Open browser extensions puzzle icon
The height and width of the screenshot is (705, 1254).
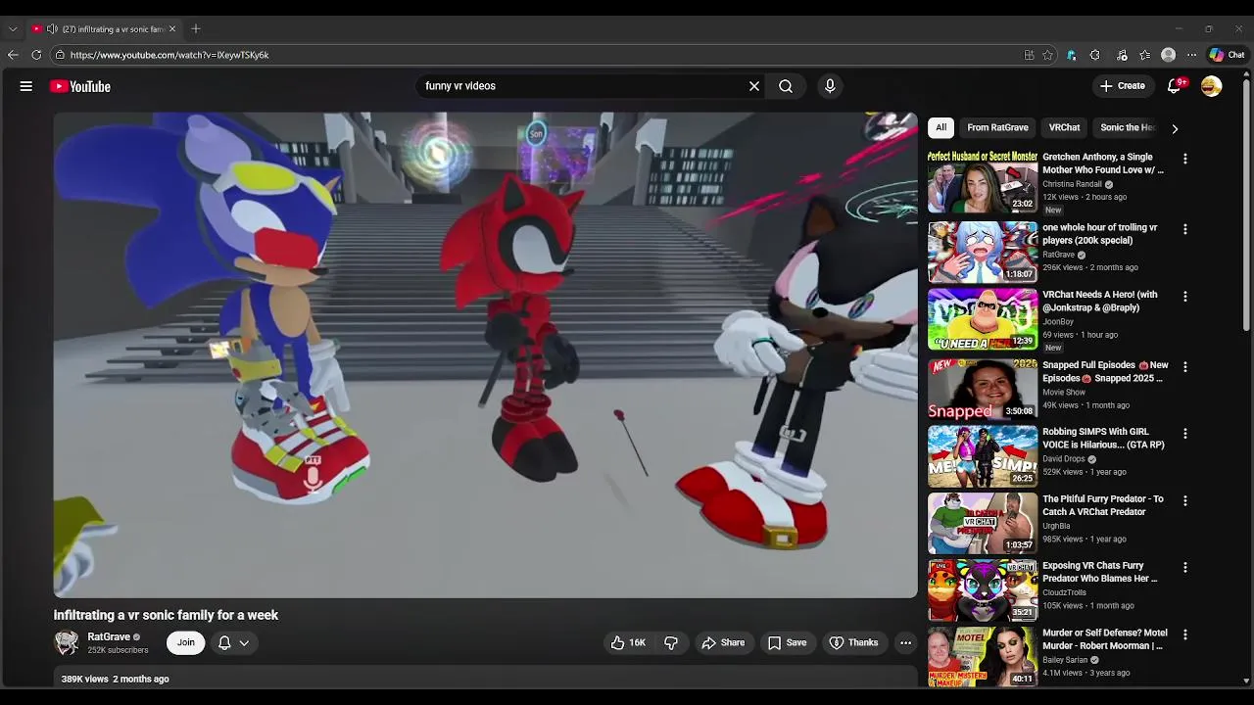coord(1095,55)
